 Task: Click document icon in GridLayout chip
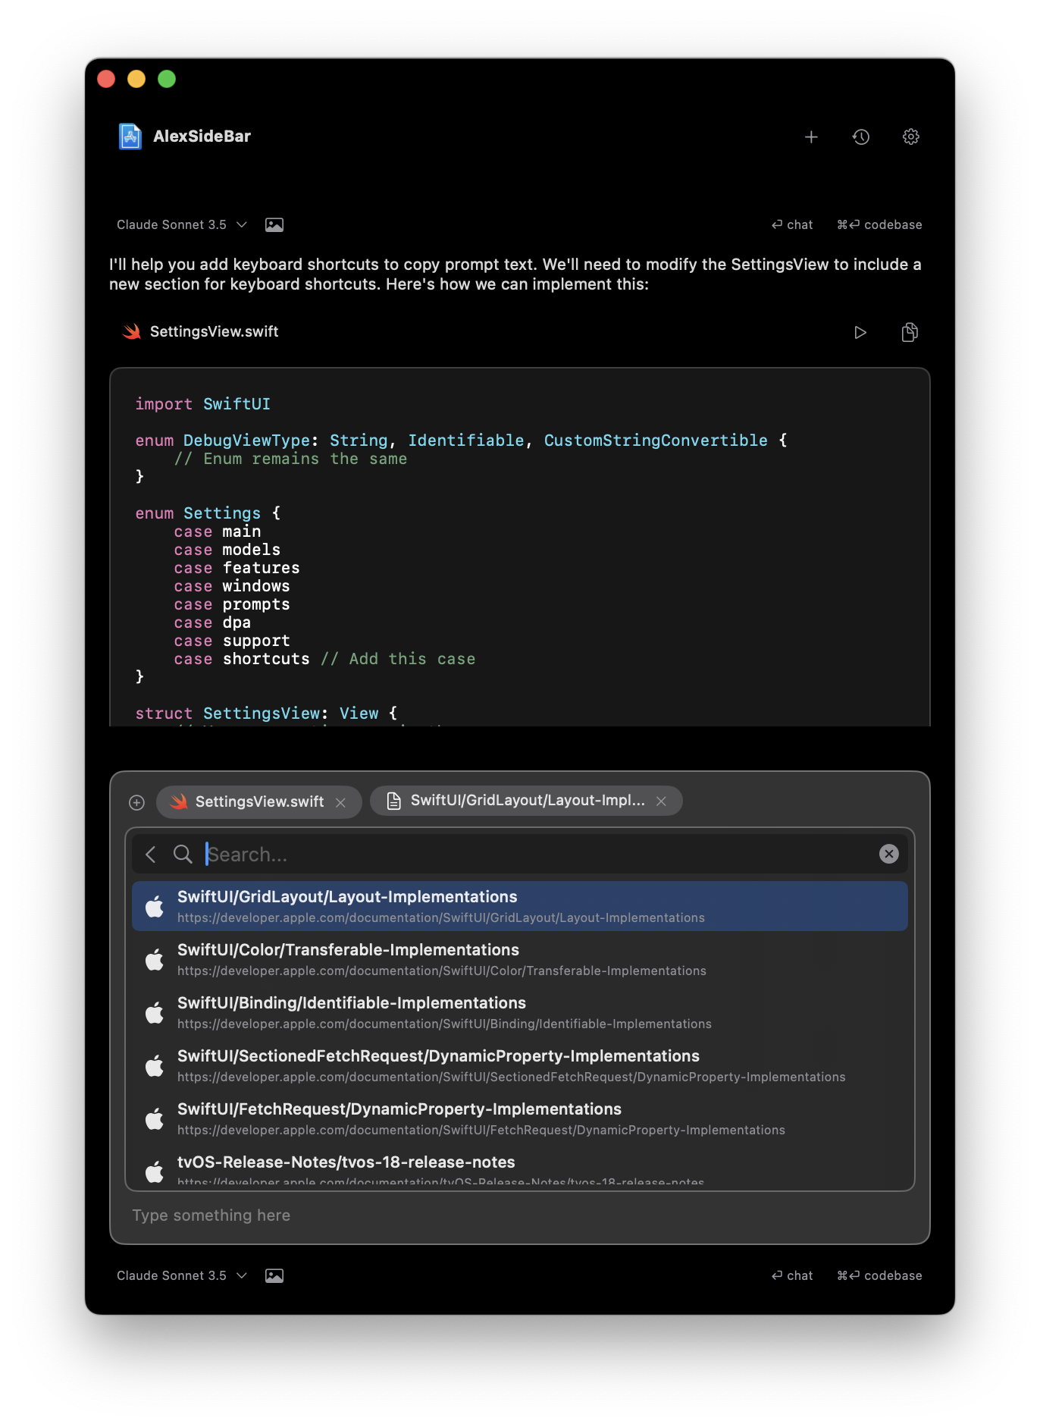(393, 801)
